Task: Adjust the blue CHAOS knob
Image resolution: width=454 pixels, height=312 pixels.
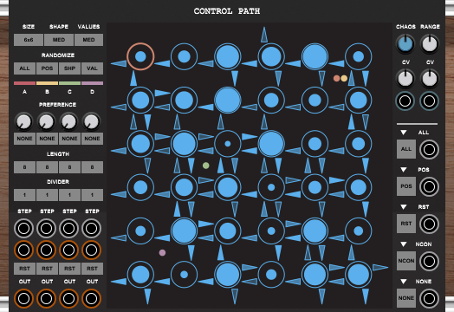Action: [405, 44]
